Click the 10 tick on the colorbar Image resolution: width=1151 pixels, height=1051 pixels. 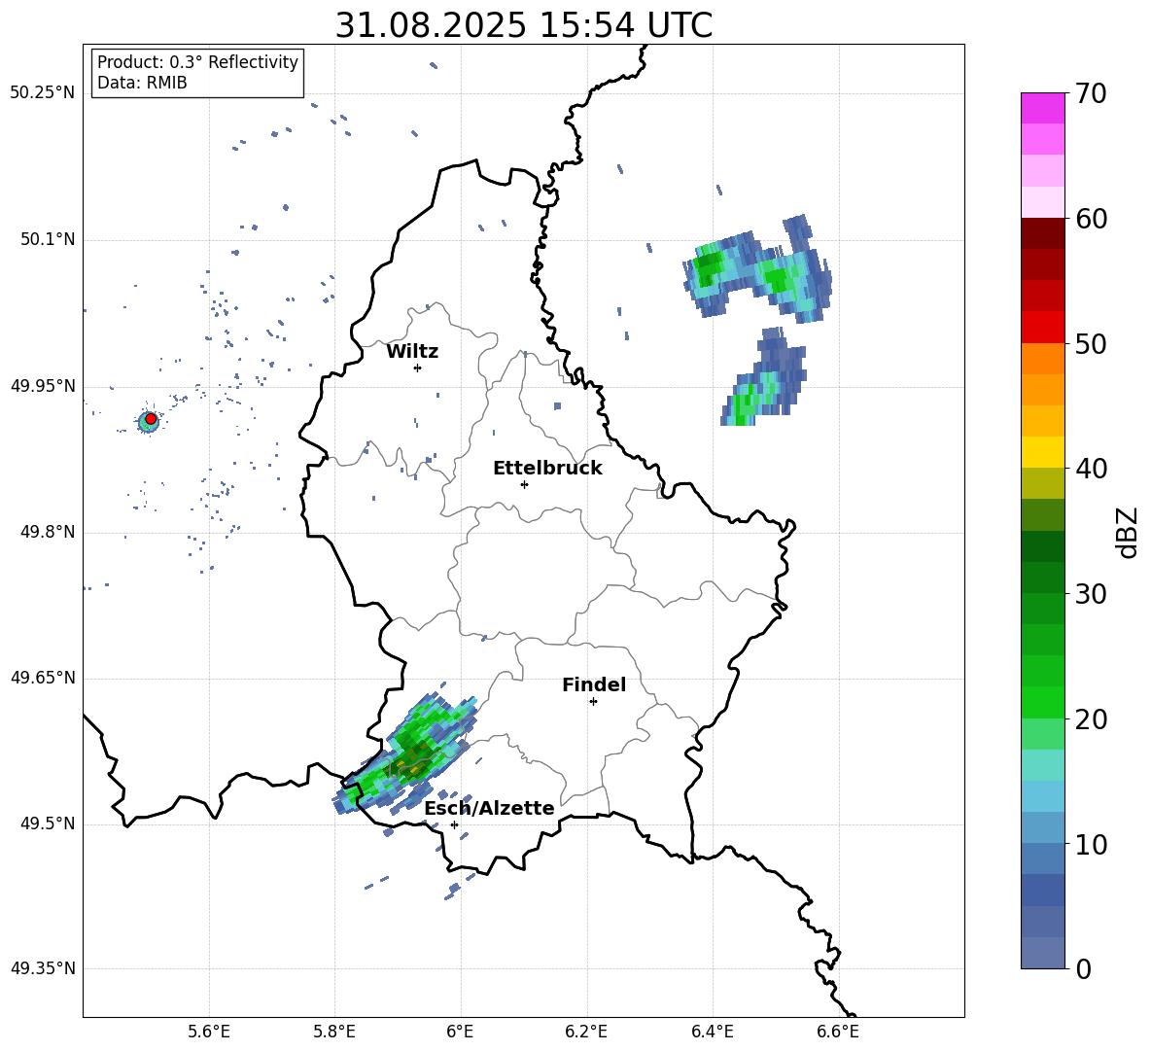coord(1091,844)
